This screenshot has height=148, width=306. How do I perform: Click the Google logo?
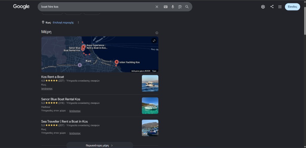point(21,7)
